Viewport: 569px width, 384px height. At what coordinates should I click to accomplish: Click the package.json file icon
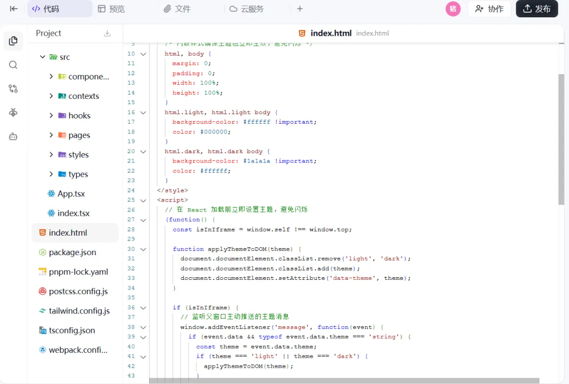43,252
